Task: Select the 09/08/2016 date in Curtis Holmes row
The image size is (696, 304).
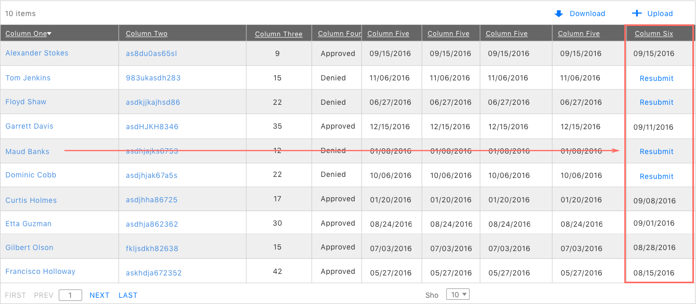Action: point(655,201)
